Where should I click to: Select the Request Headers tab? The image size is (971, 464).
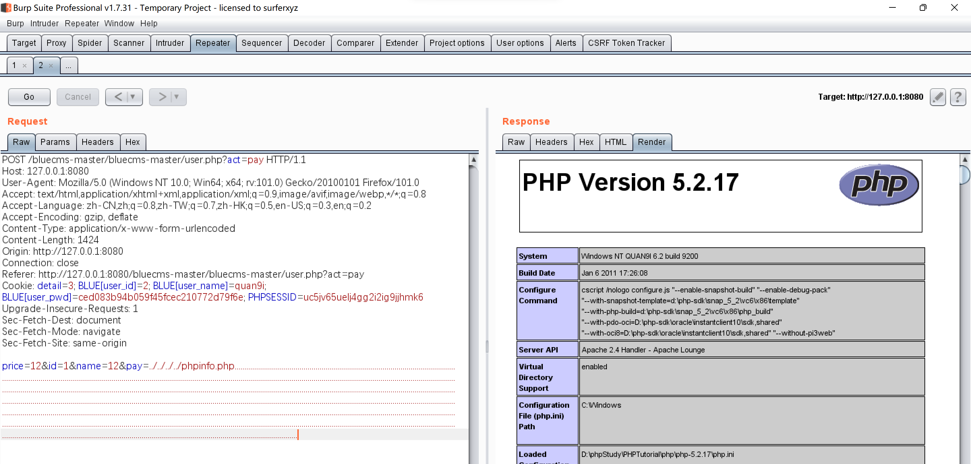[x=98, y=142]
